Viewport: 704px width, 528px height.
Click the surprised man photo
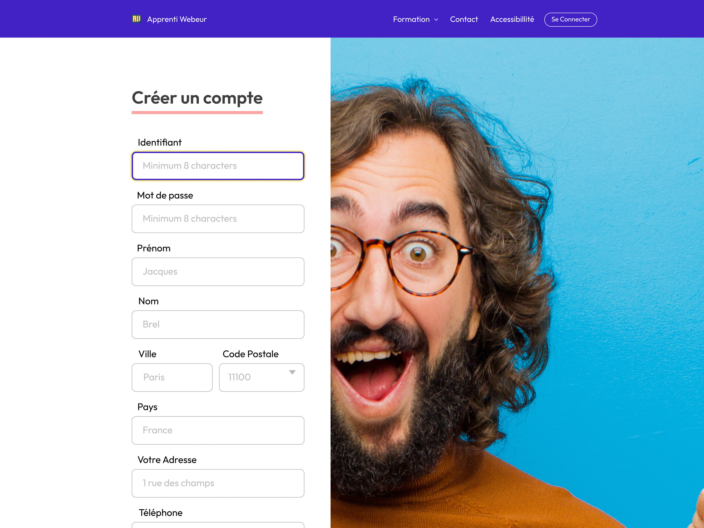tap(517, 283)
